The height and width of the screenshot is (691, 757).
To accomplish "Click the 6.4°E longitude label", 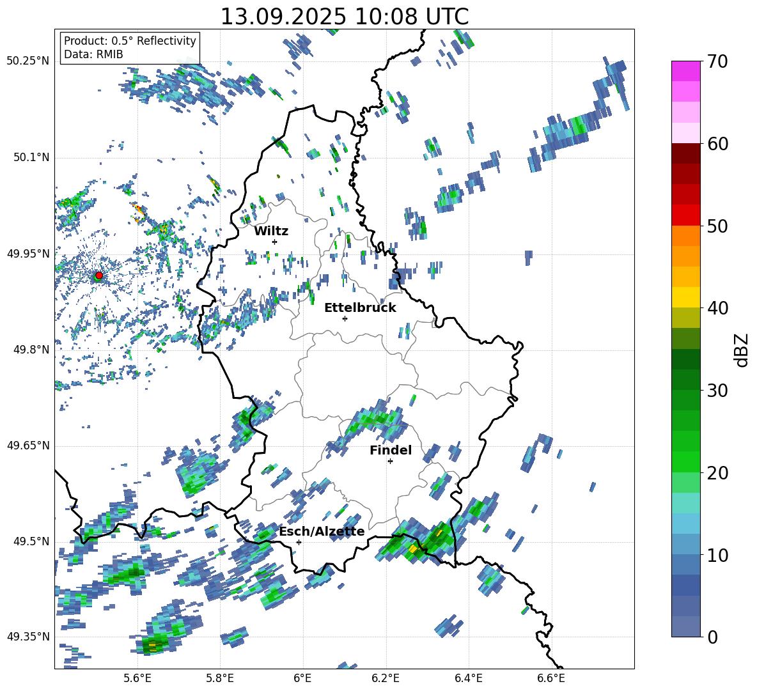I will (x=468, y=678).
